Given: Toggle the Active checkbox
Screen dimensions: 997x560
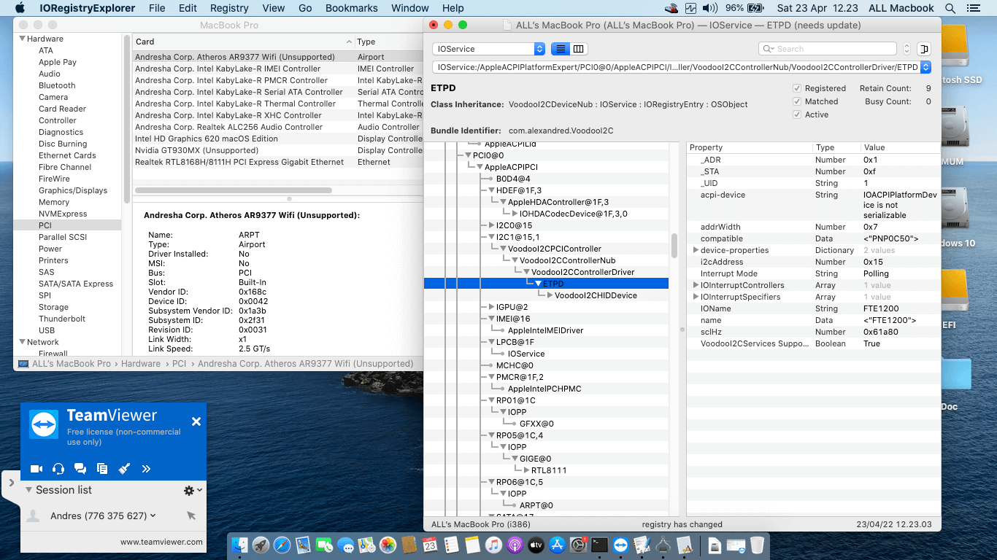Looking at the screenshot, I should point(797,114).
